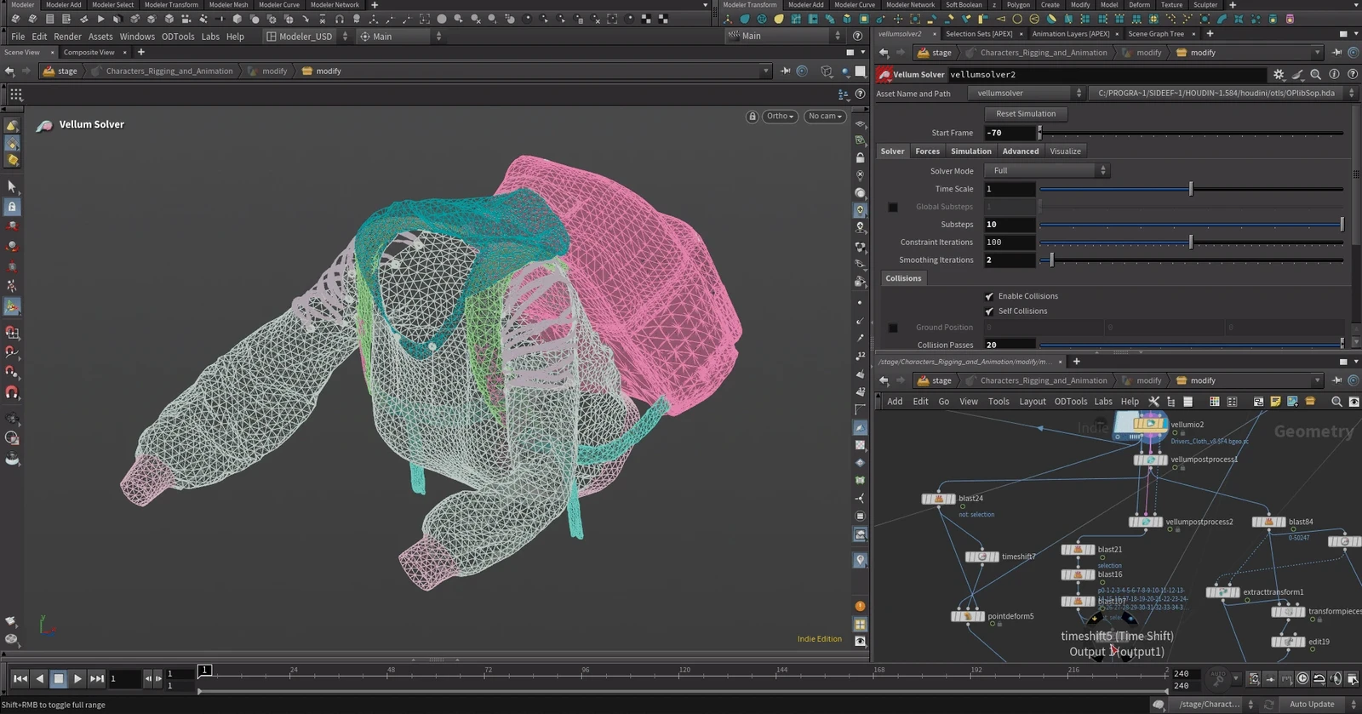
Task: Go back in viewport path history
Action: coord(9,71)
